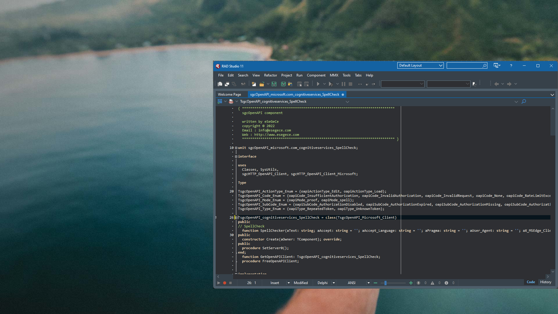Screen dimensions: 558x314
Task: Open the Default Layout dropdown
Action: pos(421,66)
